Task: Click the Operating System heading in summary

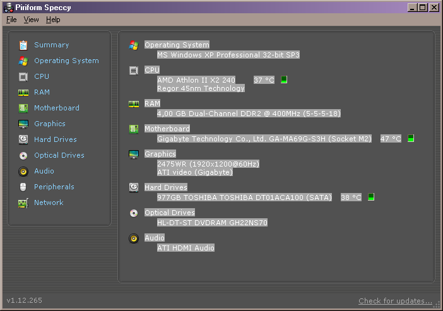Action: coord(177,45)
